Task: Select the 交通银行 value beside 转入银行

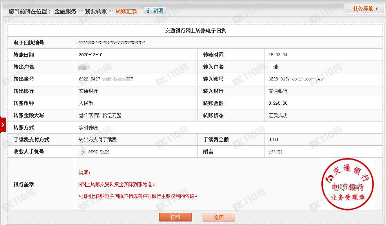Action: 278,91
